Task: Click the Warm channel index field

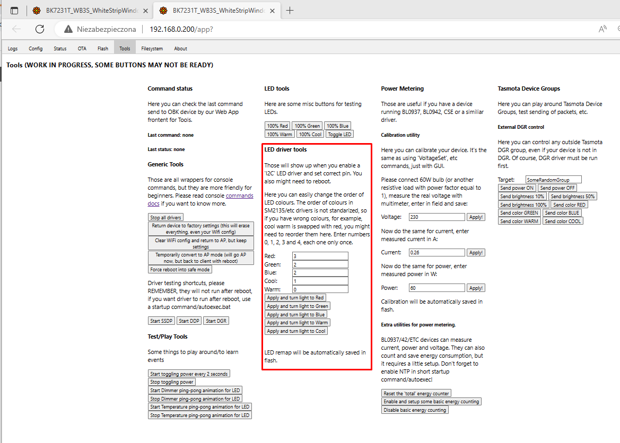Action: (x=320, y=289)
